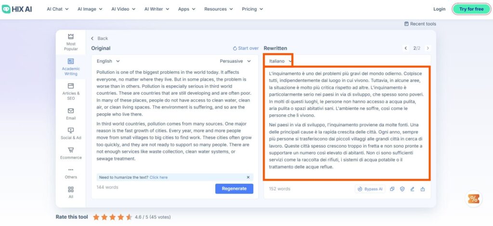The image size is (493, 226).
Task: Click the Bypass AI button
Action: [370, 189]
